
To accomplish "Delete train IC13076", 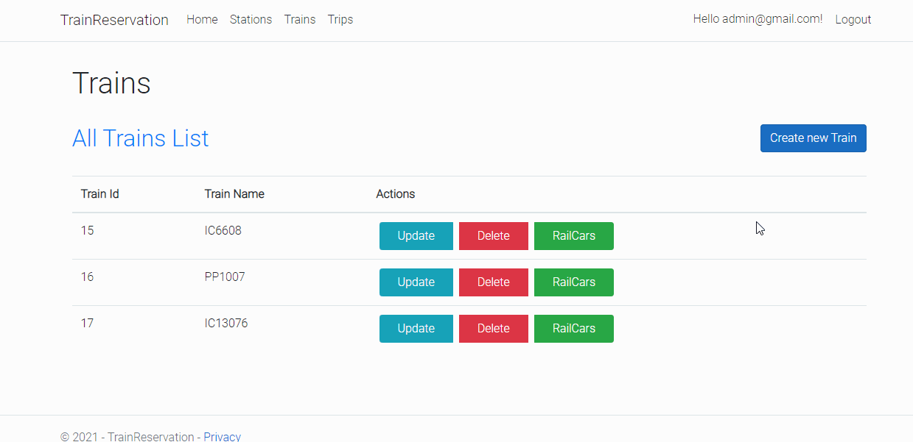I will 493,328.
